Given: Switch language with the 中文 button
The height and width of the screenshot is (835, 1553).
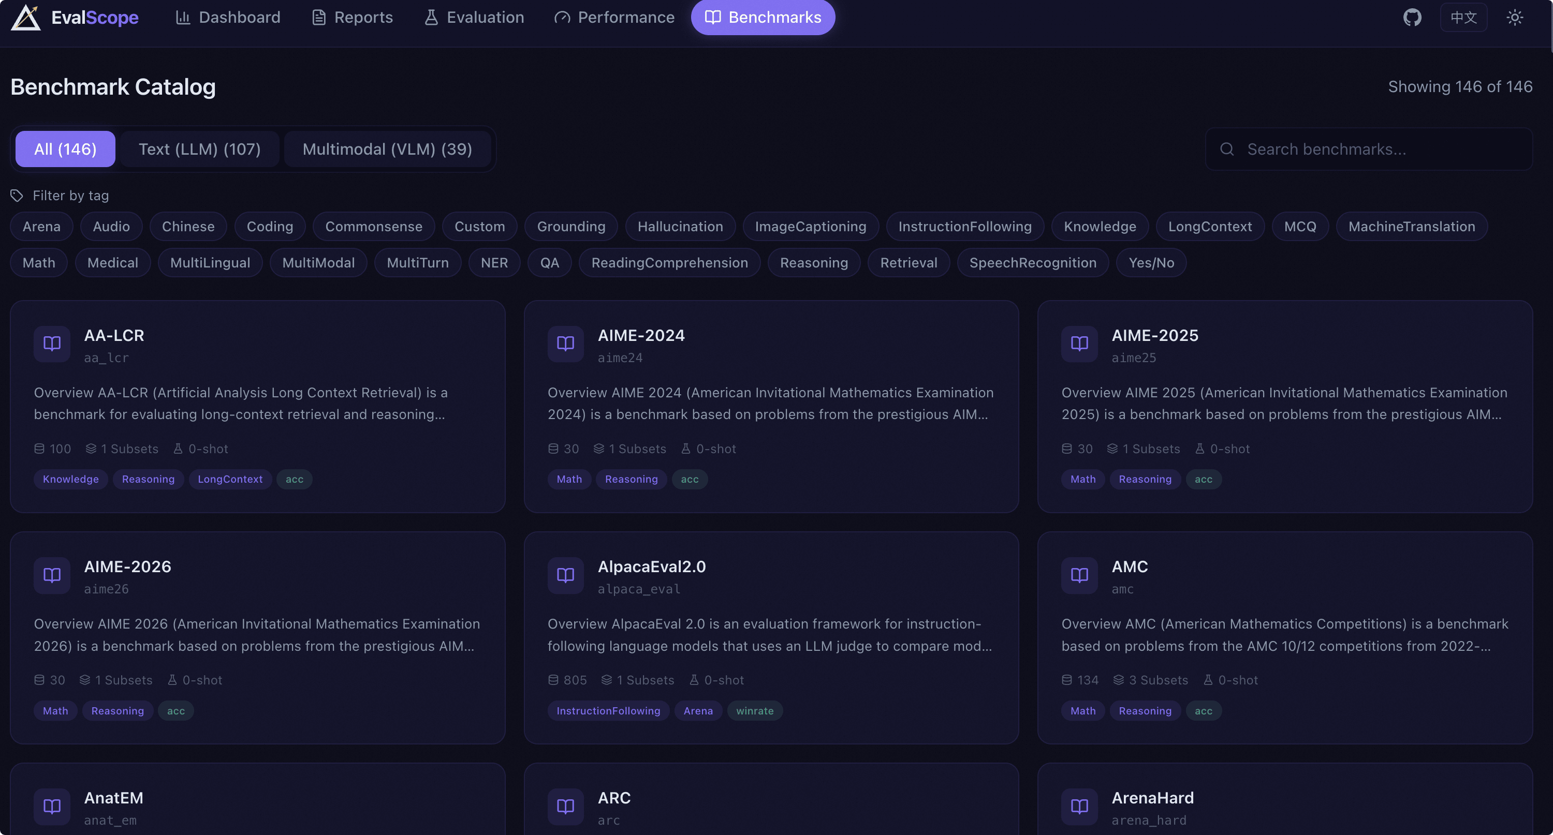Looking at the screenshot, I should (1463, 18).
